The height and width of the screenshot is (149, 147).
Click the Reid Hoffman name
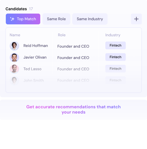[x=36, y=46]
